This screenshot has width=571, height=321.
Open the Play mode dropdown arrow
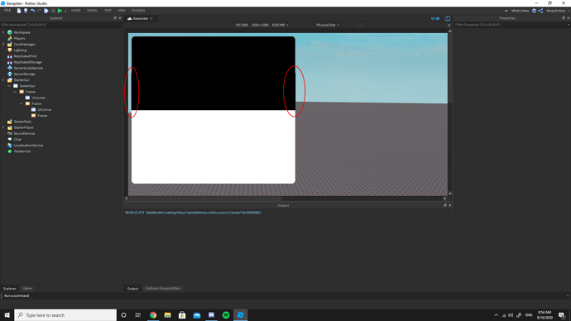pos(65,12)
